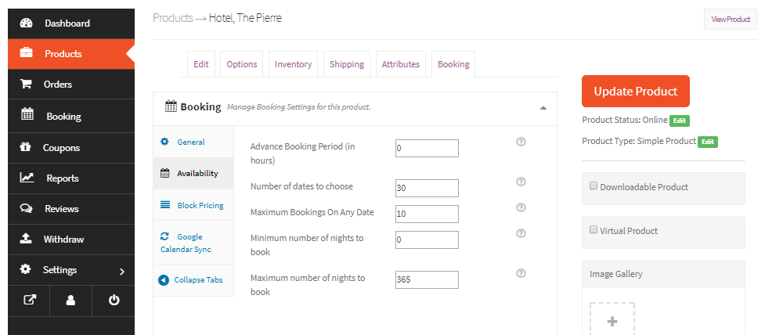Open the user profile icon in sidebar
765x335 pixels.
pos(70,300)
